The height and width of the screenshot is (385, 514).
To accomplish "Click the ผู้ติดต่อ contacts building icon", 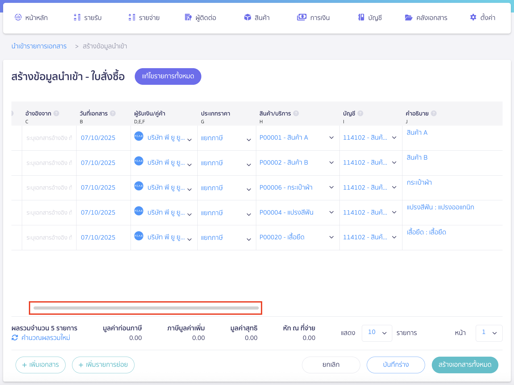I will point(188,17).
